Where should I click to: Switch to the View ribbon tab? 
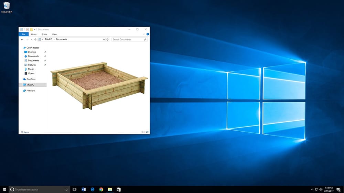coord(54,34)
